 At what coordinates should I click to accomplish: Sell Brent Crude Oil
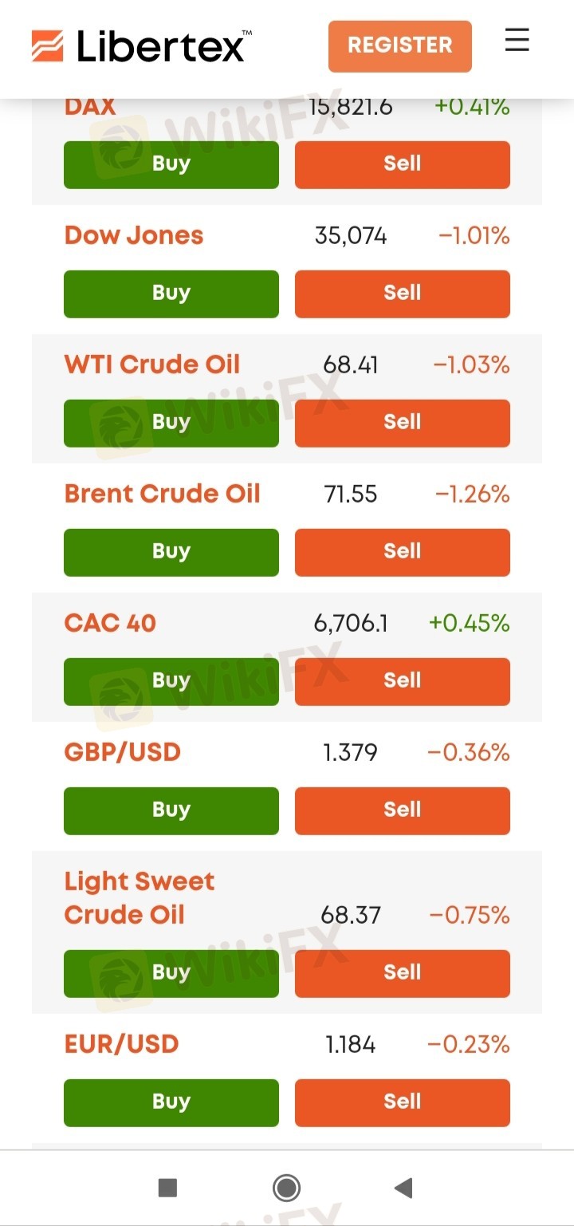(x=402, y=552)
